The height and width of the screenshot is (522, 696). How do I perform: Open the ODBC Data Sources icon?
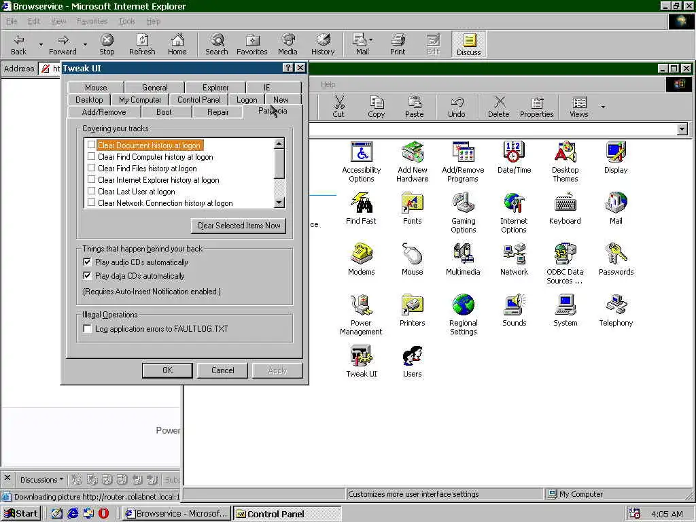[x=565, y=264]
